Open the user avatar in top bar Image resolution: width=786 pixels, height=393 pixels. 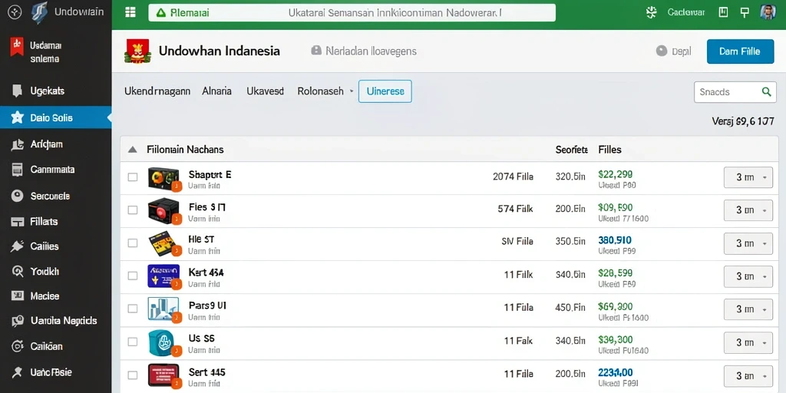coord(768,12)
